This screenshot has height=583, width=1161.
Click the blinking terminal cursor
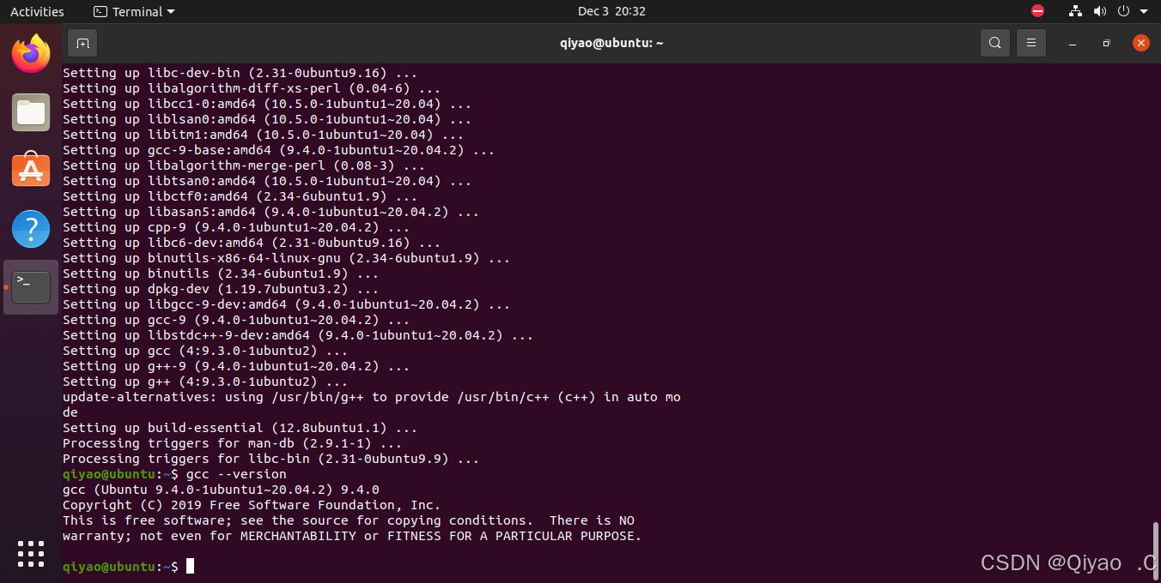click(x=189, y=566)
